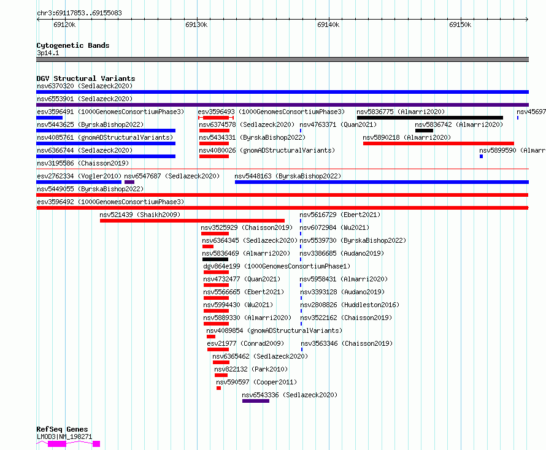Click nsv6543336 (Sedlazeck2020) label
Image resolution: width=546 pixels, height=450 pixels.
[290, 395]
